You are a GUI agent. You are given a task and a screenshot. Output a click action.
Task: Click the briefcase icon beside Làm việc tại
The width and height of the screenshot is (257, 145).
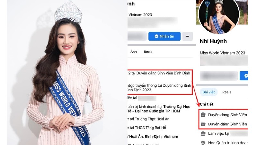pyautogui.click(x=203, y=133)
